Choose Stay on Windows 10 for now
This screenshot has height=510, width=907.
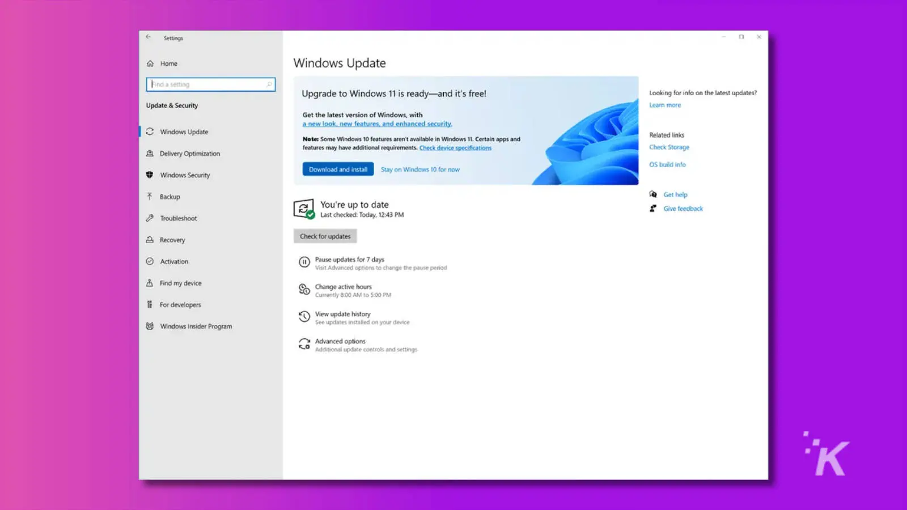[420, 169]
